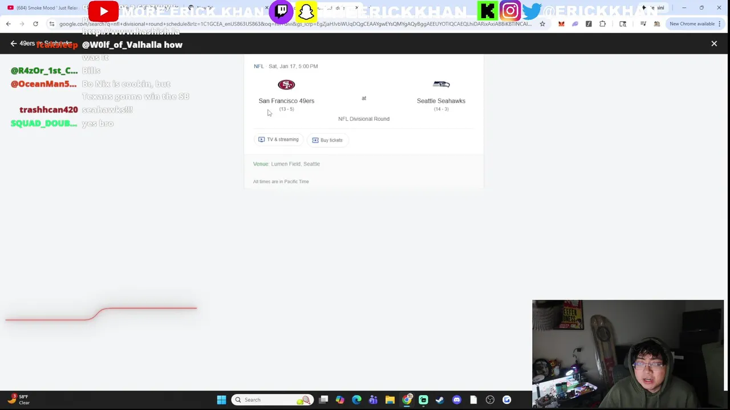Select Seattle Seahawks team name
This screenshot has width=730, height=410.
point(441,101)
